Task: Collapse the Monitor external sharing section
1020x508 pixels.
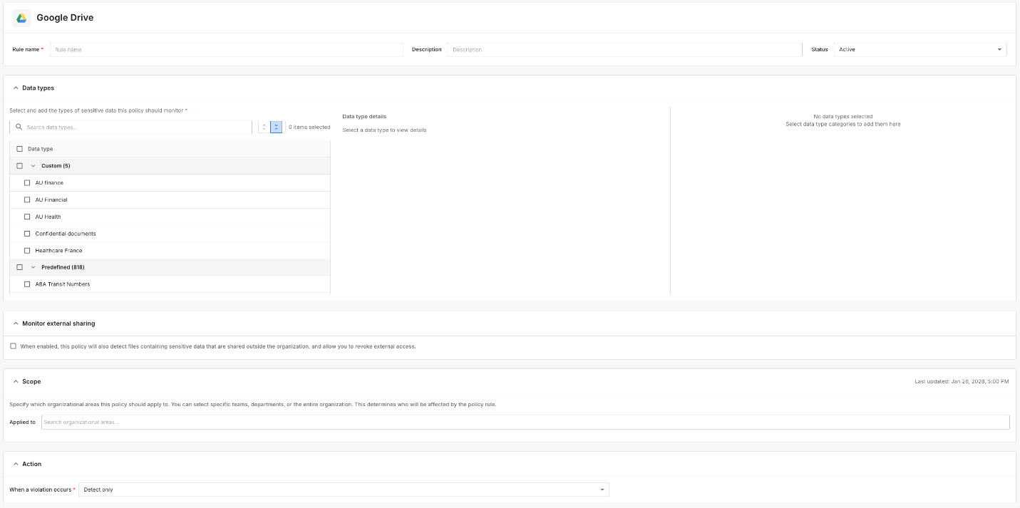Action: pyautogui.click(x=16, y=323)
